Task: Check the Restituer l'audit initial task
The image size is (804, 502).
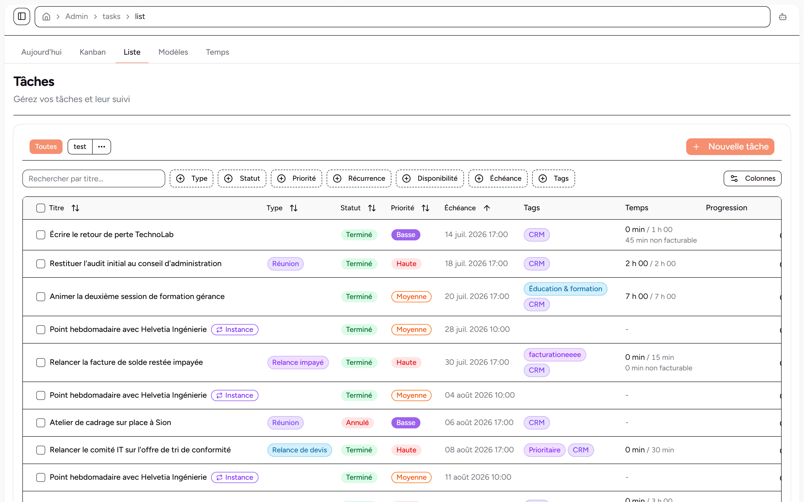Action: 40,264
